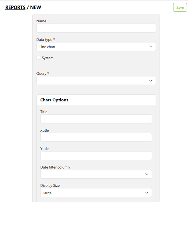Image resolution: width=188 pixels, height=225 pixels.
Task: Focus the Name text field
Action: click(x=96, y=28)
